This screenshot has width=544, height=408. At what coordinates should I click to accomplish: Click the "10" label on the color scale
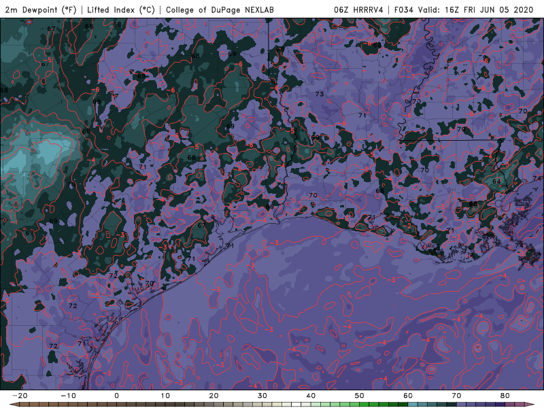coord(165,396)
